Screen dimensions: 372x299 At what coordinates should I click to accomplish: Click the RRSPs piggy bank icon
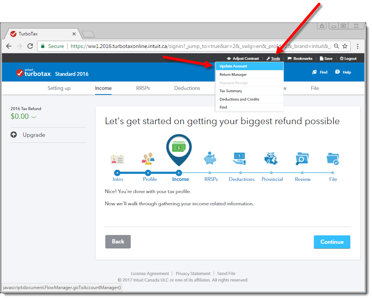click(210, 158)
